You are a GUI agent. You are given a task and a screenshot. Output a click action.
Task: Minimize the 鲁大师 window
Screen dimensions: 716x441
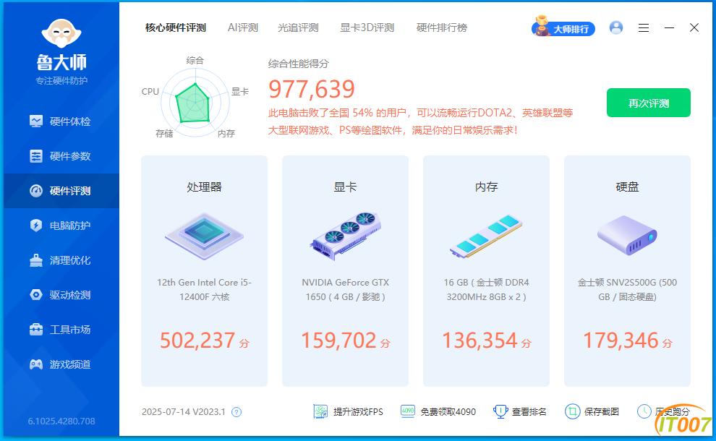[x=669, y=28]
